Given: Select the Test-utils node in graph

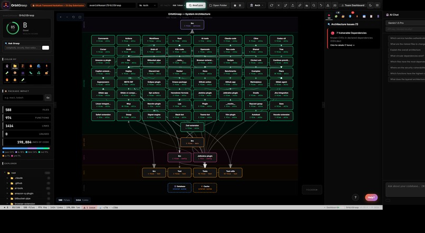Looking at the screenshot, I should coord(230,172).
